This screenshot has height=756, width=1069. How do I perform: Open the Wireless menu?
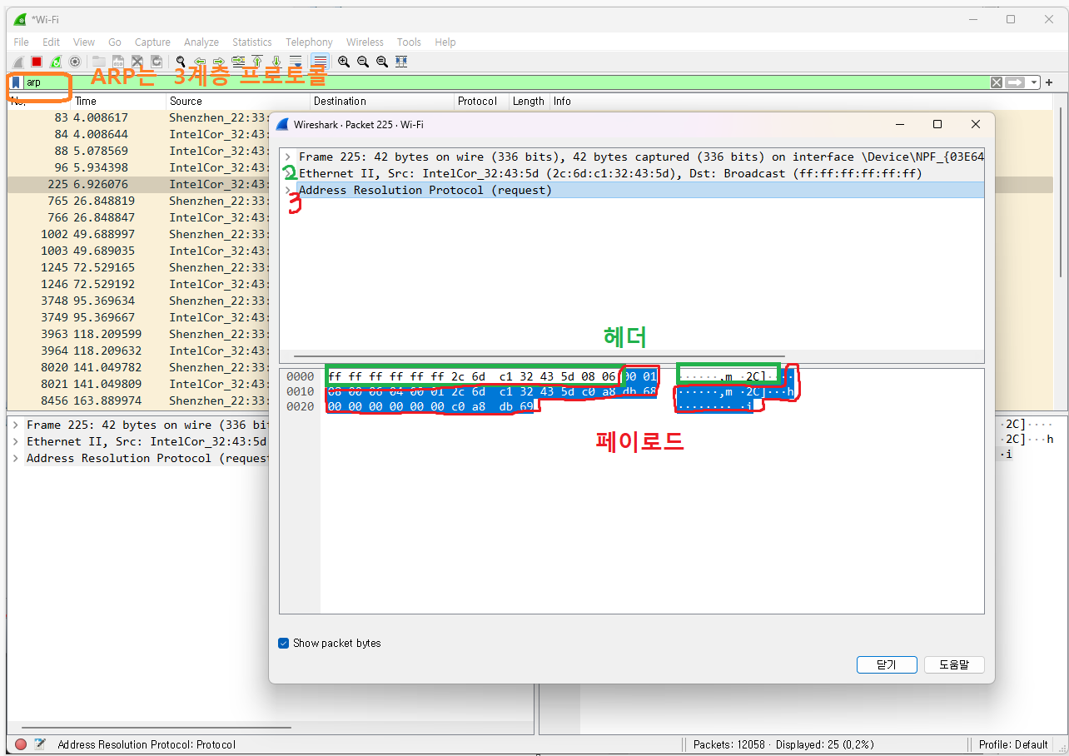click(365, 42)
